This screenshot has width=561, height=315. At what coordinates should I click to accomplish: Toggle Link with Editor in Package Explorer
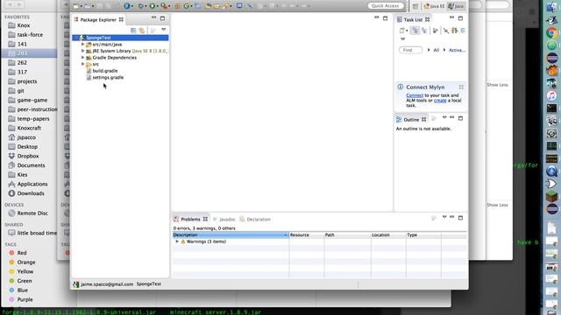pos(142,31)
